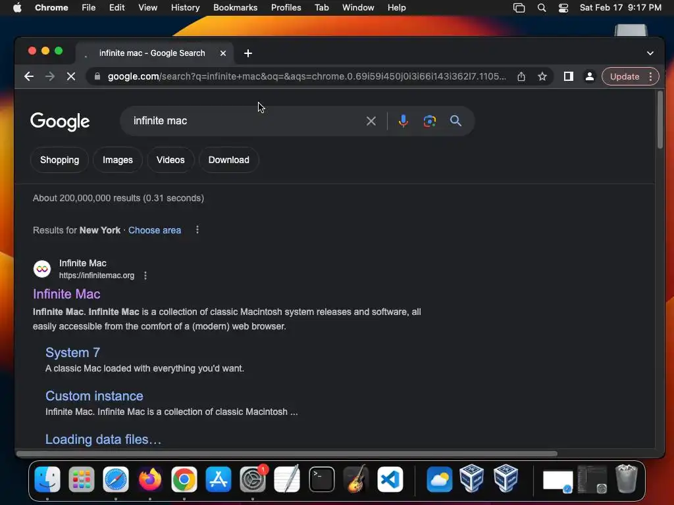
Task: Open Visual Studio Code from the dock
Action: 390,479
